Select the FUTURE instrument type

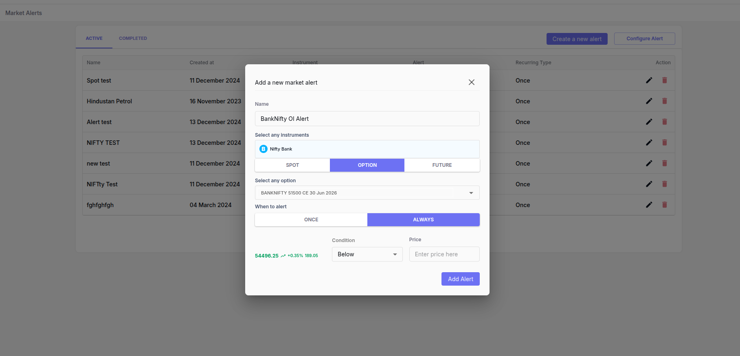click(x=442, y=165)
